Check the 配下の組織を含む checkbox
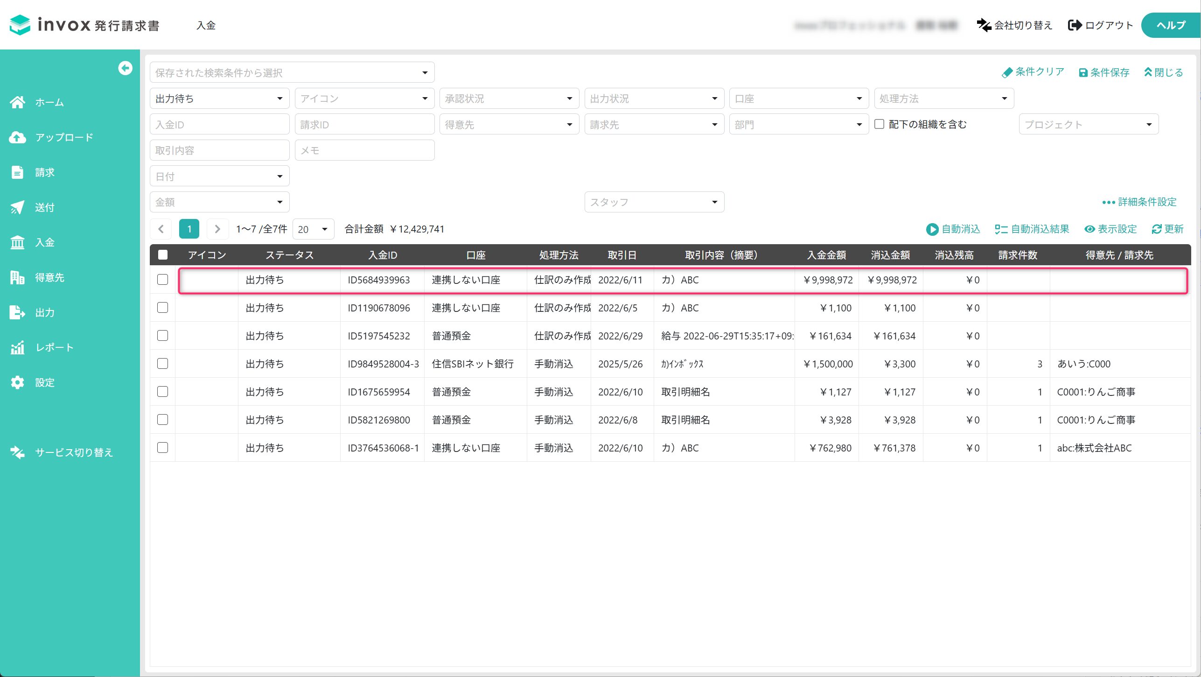 tap(879, 124)
